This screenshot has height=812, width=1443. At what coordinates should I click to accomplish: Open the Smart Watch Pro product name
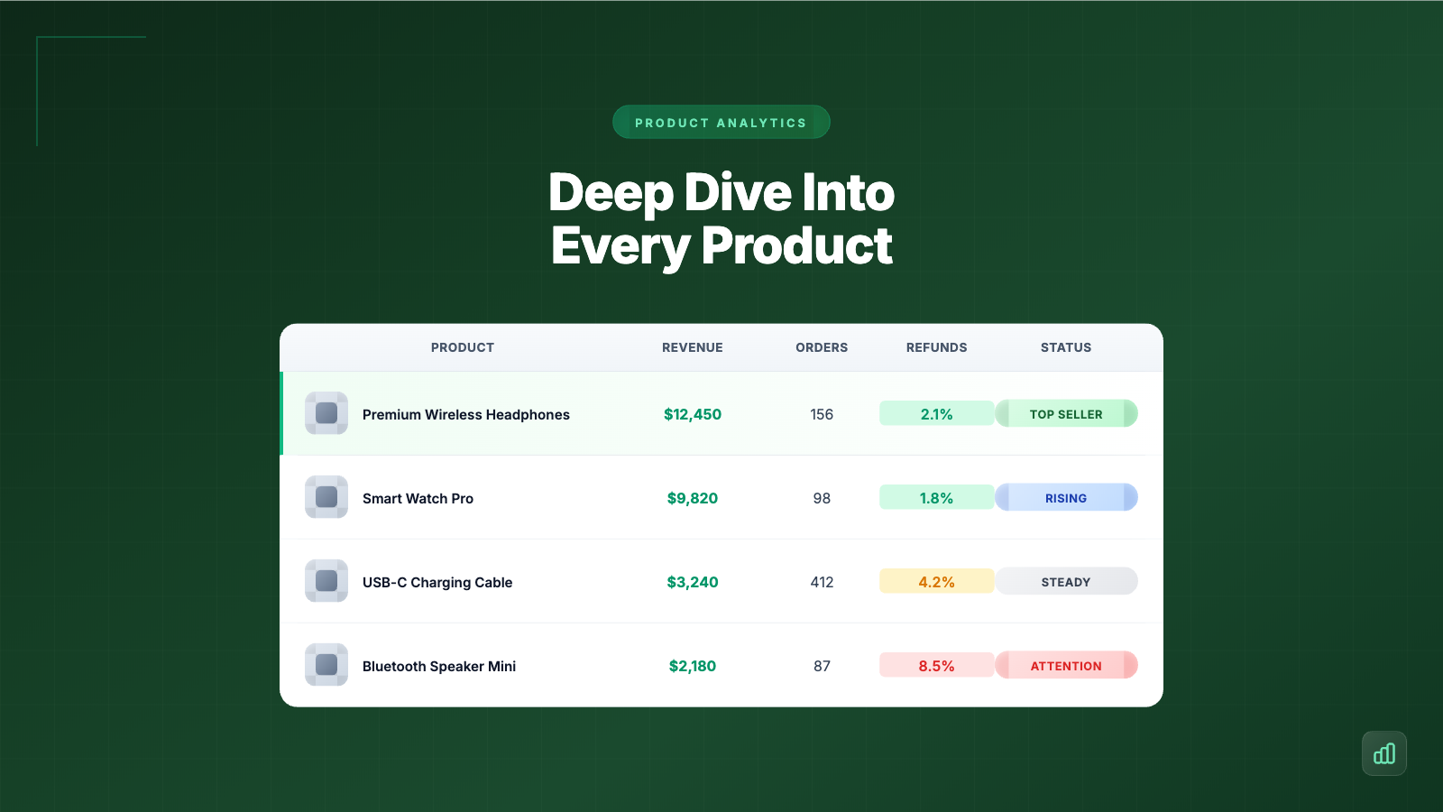(418, 498)
